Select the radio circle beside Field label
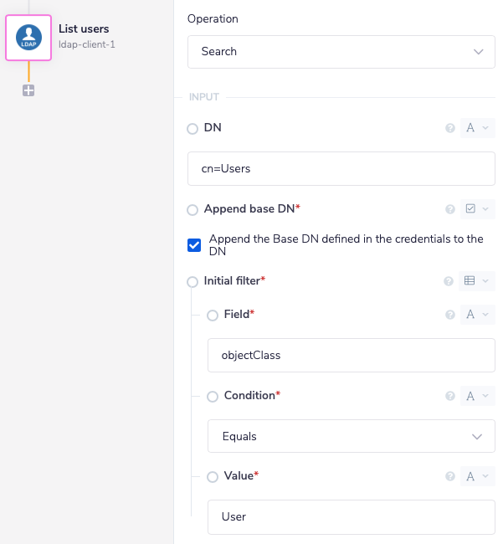 [213, 316]
